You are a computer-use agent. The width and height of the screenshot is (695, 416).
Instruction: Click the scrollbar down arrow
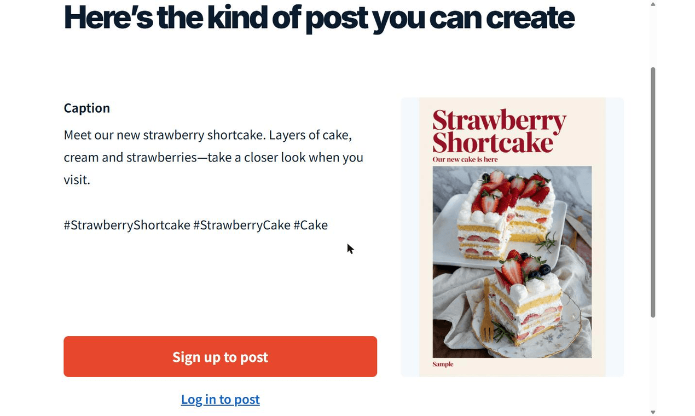click(x=653, y=412)
